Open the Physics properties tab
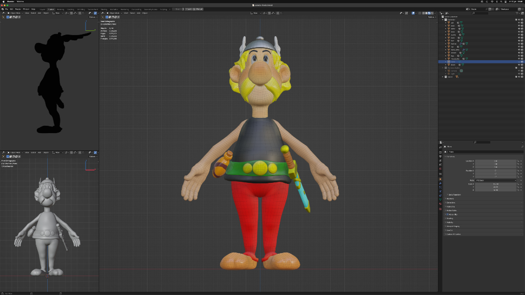Image resolution: width=525 pixels, height=295 pixels. click(440, 191)
